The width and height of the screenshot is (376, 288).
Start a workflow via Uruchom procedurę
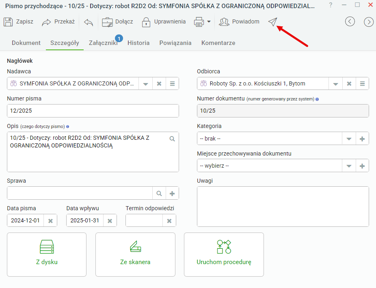[x=224, y=254]
